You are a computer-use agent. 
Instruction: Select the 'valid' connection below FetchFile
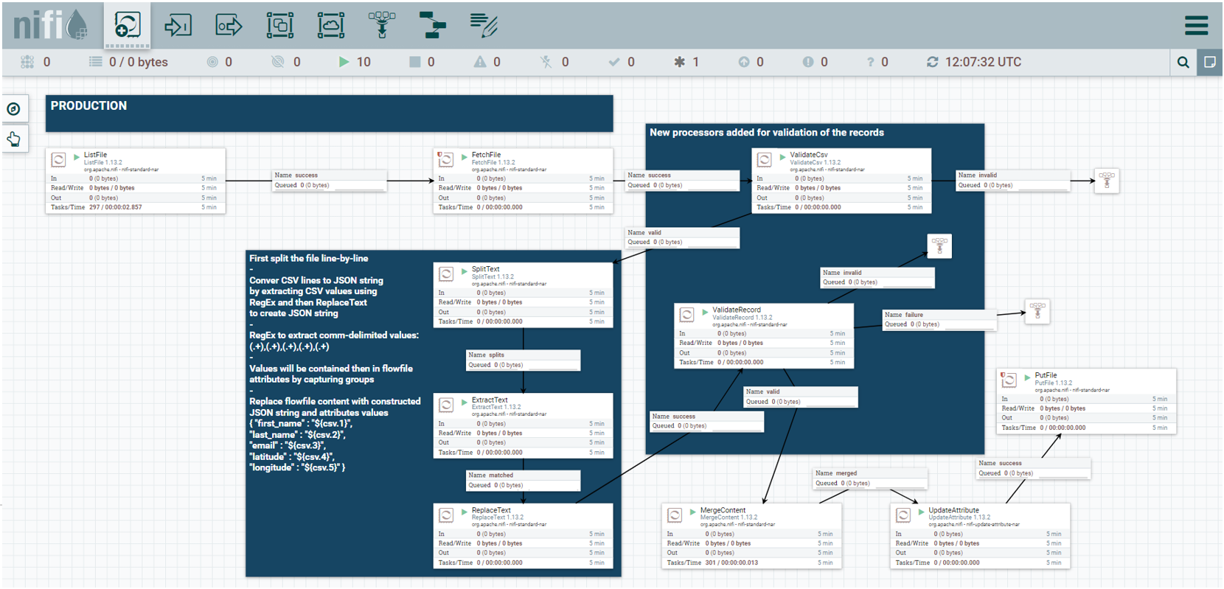click(x=682, y=237)
